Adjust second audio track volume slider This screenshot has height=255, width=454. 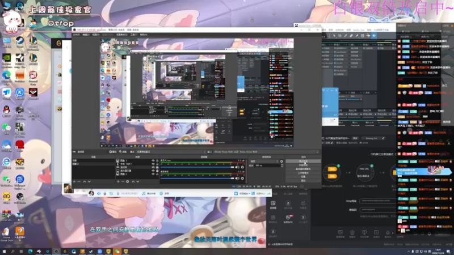click(197, 178)
